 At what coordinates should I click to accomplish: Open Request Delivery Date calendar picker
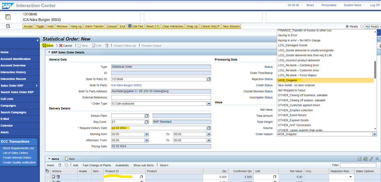click(209, 128)
